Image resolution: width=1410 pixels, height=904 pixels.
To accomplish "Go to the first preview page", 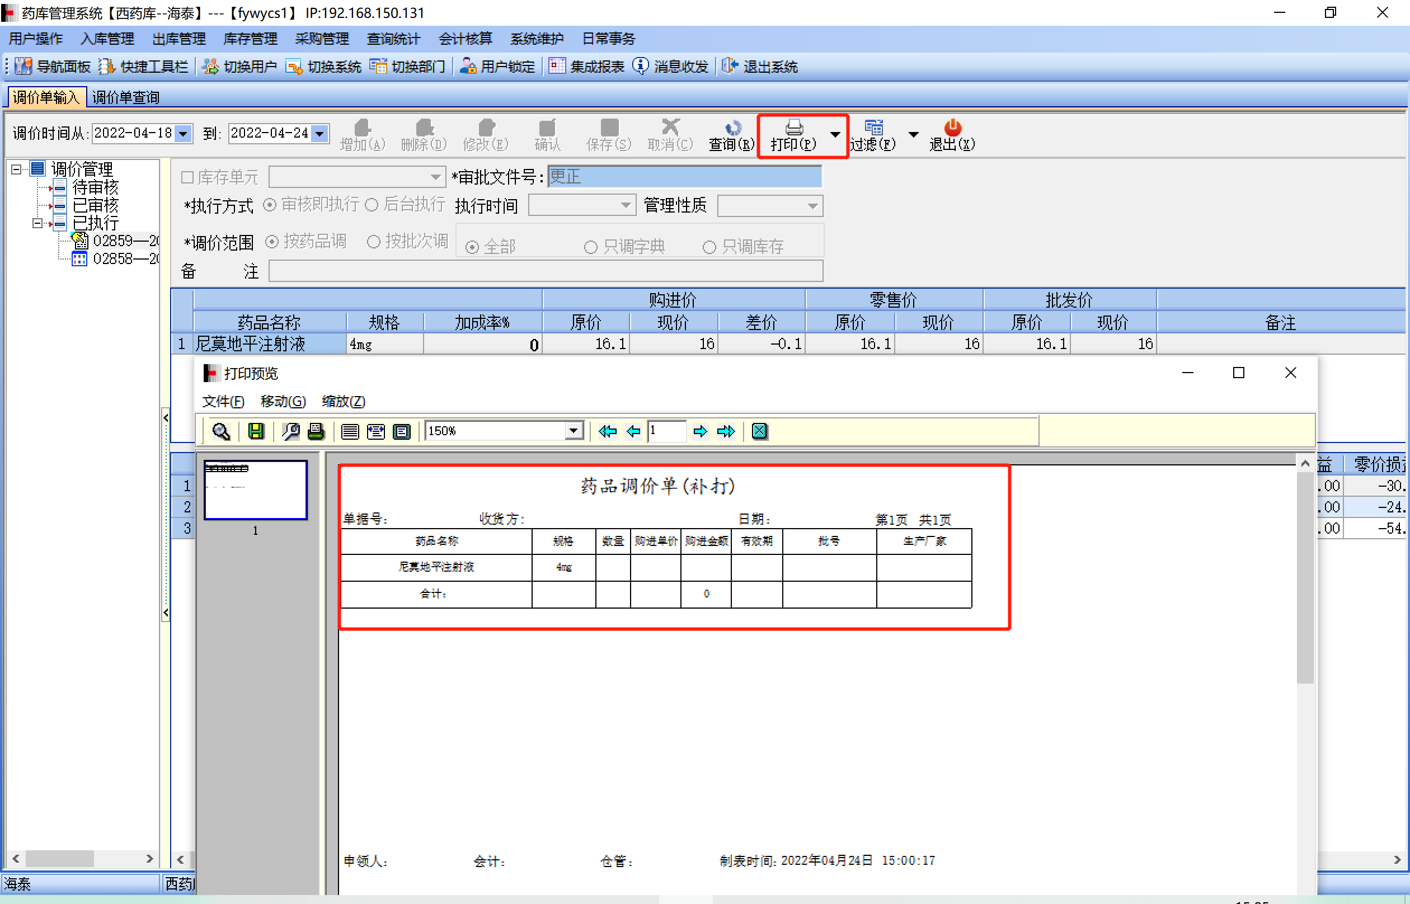I will (608, 431).
